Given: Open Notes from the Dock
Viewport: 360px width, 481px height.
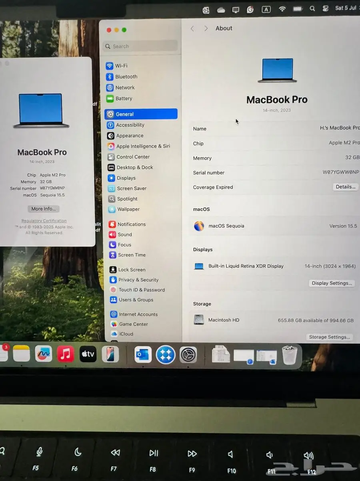Looking at the screenshot, I should (x=21, y=354).
